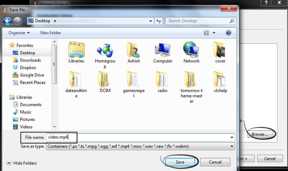Click the File name input field
288x171 pixels.
(140, 137)
